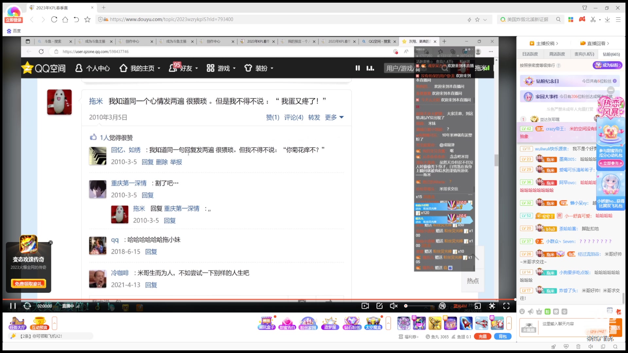This screenshot has height=353, width=628.
Task: Open the 钻石粉丝 icon
Action: coord(352,323)
